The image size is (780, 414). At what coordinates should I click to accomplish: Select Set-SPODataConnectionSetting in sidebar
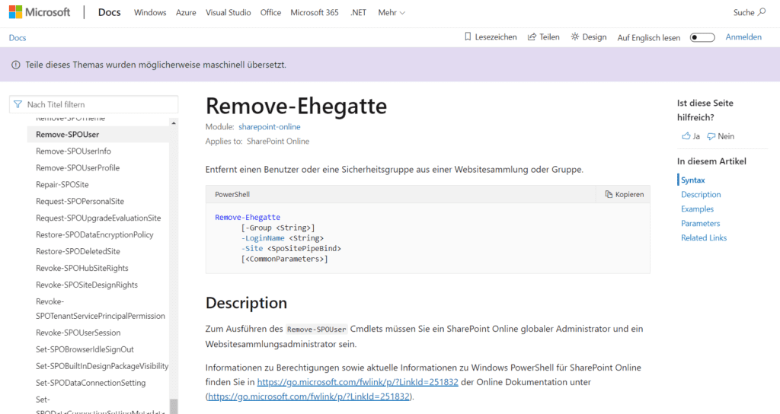pos(91,383)
